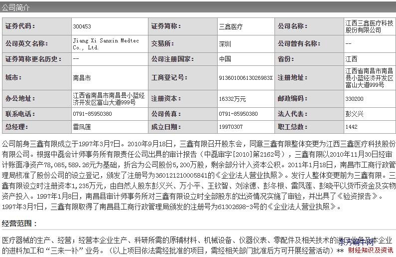The height and width of the screenshot is (257, 396).
Task: Select company name 江西三鑫医疗科技股份有限公司
Action: (x=369, y=26)
